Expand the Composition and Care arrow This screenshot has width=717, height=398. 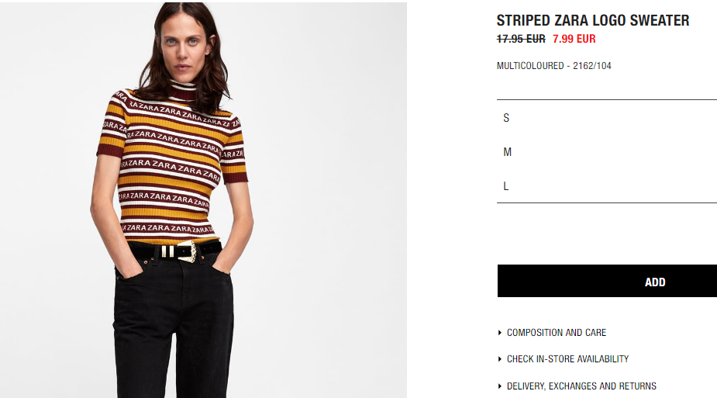500,333
